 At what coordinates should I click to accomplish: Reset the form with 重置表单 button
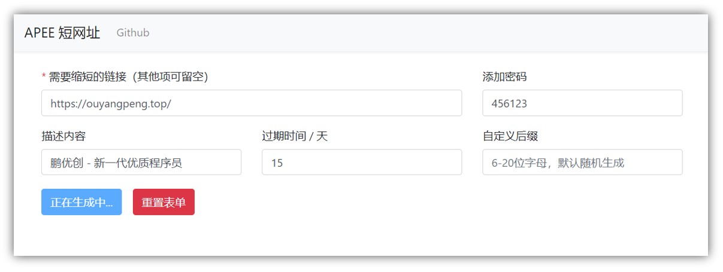pos(164,202)
